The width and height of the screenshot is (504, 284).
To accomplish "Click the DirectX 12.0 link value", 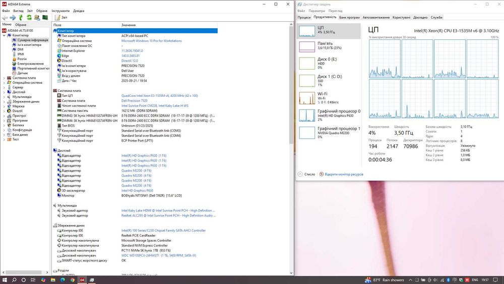I will tap(130, 61).
